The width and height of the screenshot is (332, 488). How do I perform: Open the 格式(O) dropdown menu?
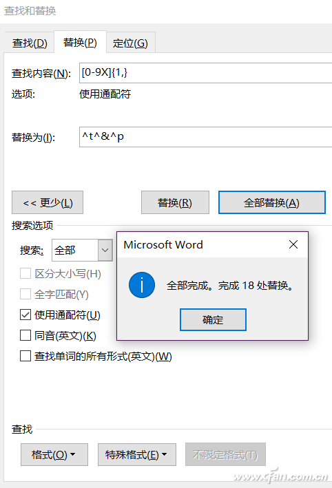pyautogui.click(x=54, y=455)
